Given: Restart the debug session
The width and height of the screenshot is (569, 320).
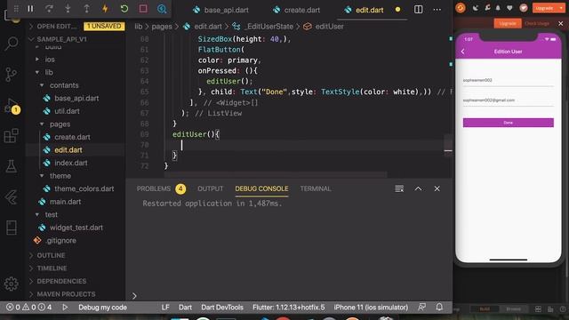Looking at the screenshot, I should pos(124,9).
